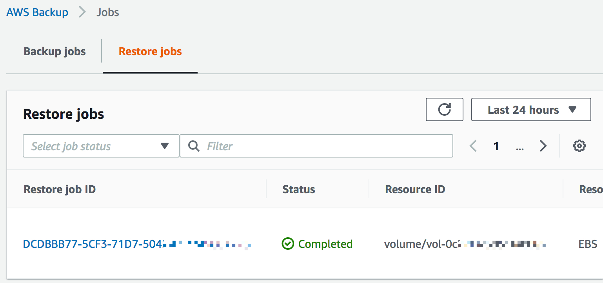Open AWS Backup breadcrumb link
The height and width of the screenshot is (283, 603).
tap(37, 12)
